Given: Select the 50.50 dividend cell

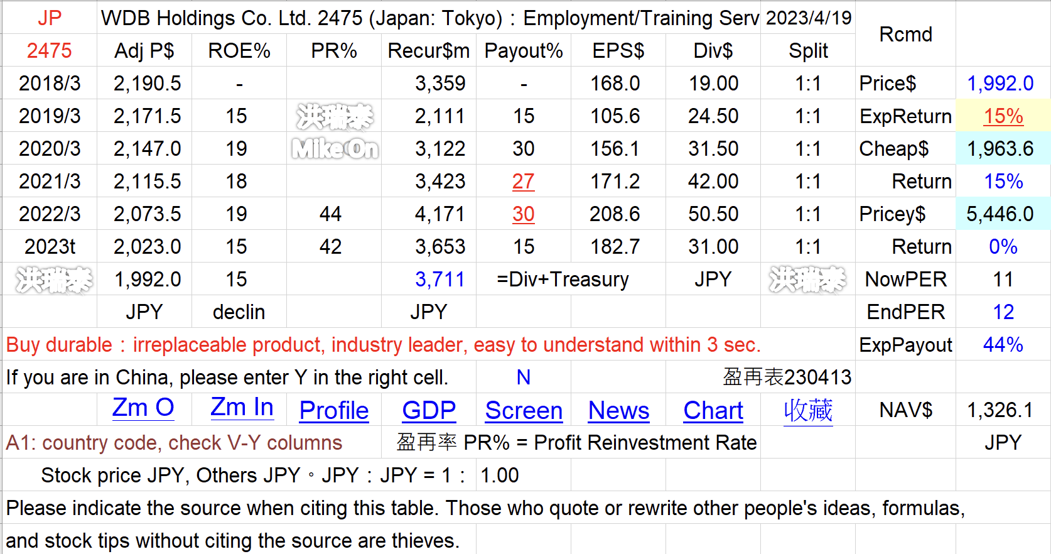Looking at the screenshot, I should pos(713,214).
